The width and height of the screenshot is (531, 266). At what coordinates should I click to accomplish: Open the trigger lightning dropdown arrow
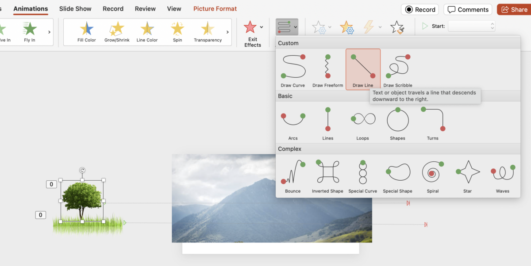click(380, 27)
